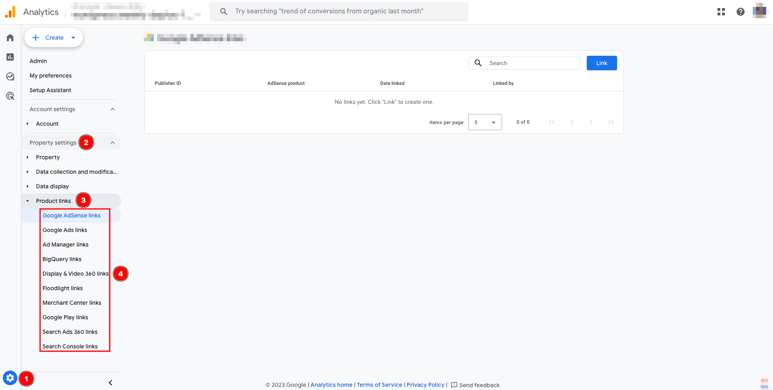Open Search Console links menu item
This screenshot has width=773, height=390.
coord(70,346)
